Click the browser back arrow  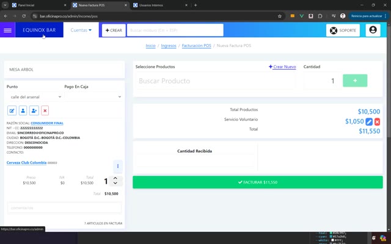click(x=5, y=16)
